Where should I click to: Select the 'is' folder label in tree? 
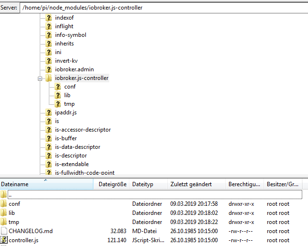[57, 122]
